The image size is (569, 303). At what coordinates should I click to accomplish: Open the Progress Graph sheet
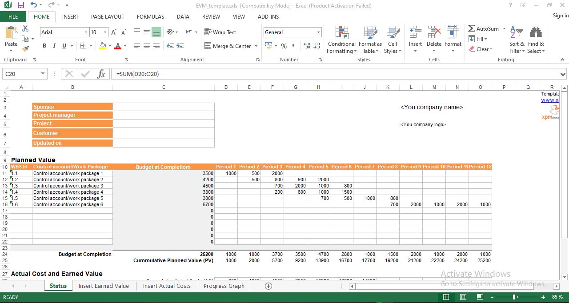224,286
